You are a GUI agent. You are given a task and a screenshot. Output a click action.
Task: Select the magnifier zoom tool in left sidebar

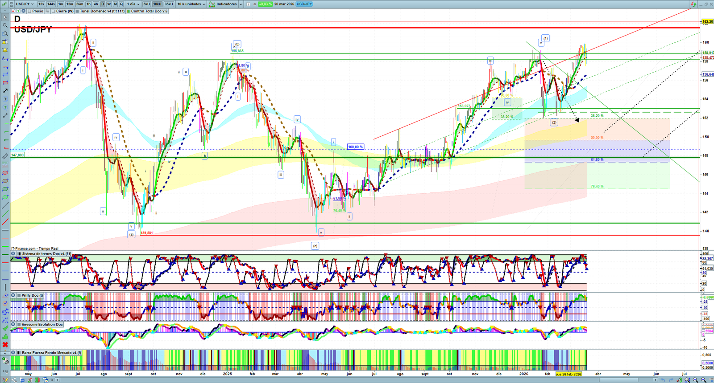pyautogui.click(x=5, y=25)
